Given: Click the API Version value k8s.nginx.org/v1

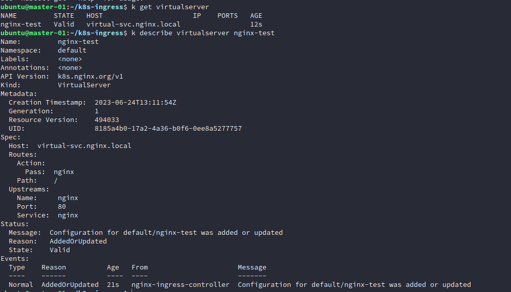Looking at the screenshot, I should pos(91,77).
